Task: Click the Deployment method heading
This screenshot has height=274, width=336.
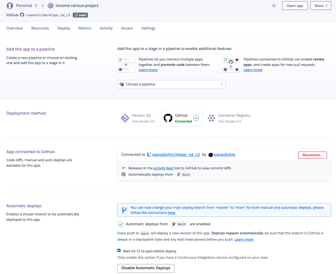Action: [x=26, y=113]
